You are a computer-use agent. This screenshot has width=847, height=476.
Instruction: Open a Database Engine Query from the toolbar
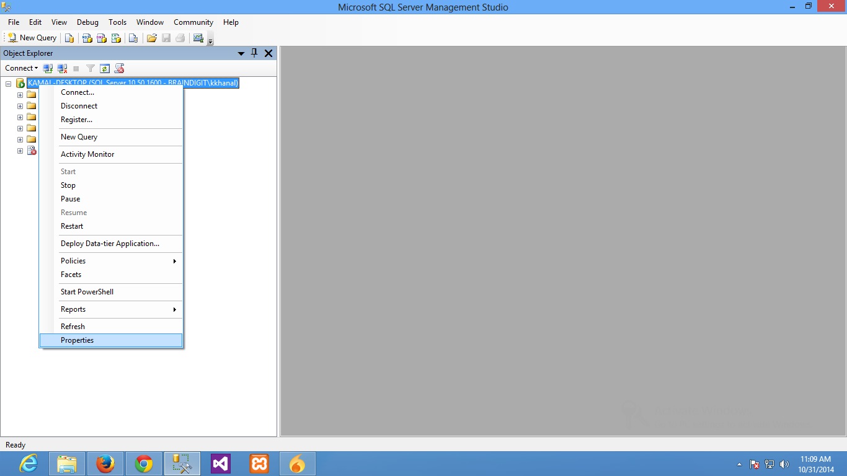click(x=69, y=38)
